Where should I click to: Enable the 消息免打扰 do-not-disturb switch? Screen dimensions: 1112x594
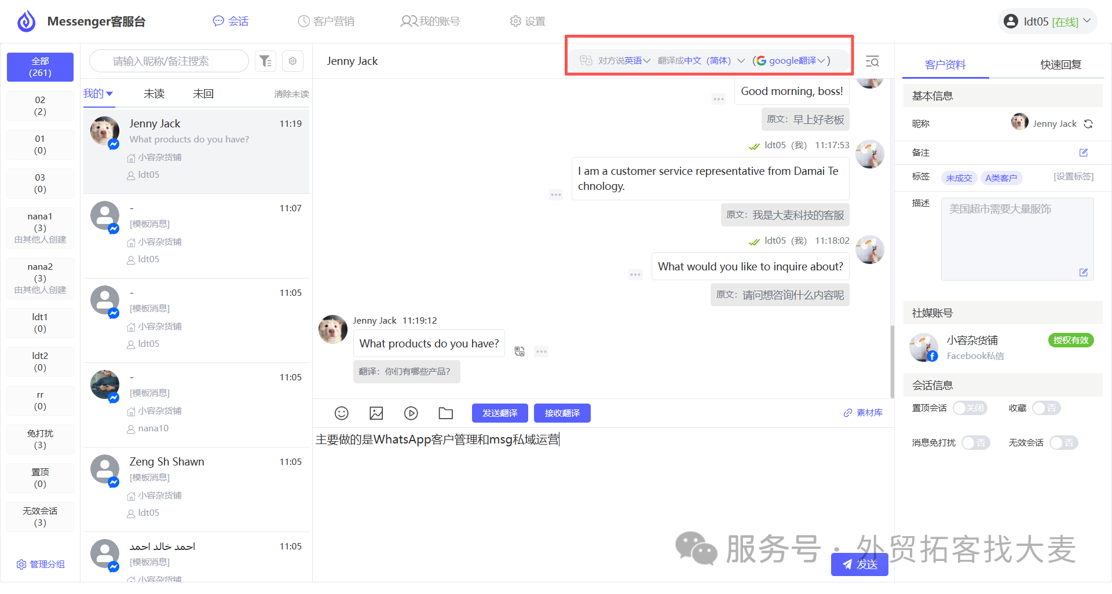coord(976,443)
